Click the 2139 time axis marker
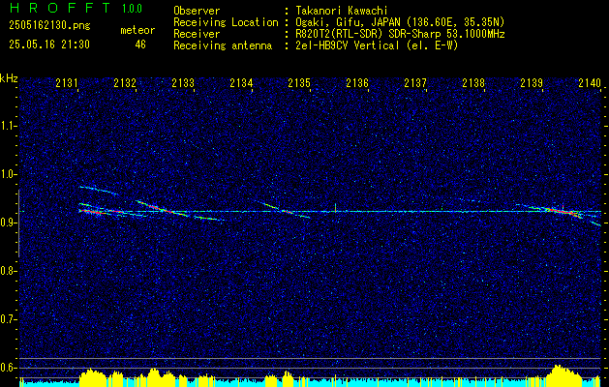This screenshot has width=609, height=387. (532, 82)
